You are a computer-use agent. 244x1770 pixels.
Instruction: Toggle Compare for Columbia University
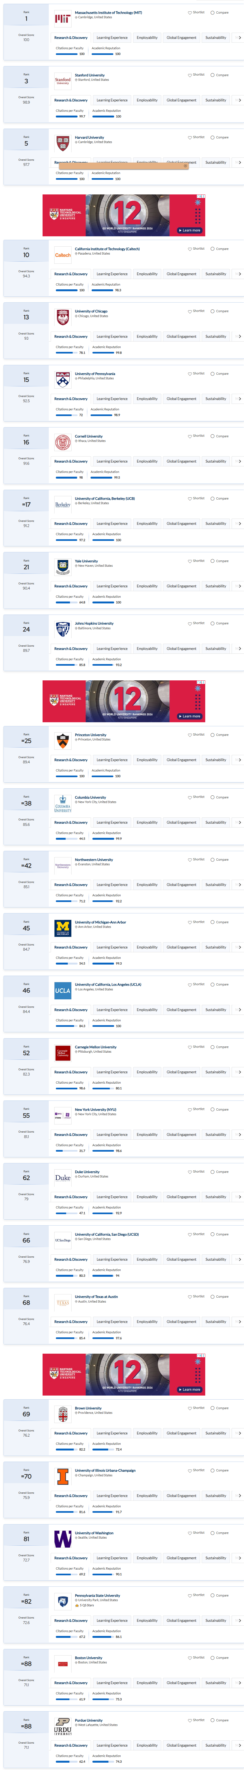pyautogui.click(x=219, y=797)
